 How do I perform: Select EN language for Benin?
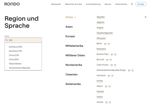pyautogui.click(x=105, y=44)
